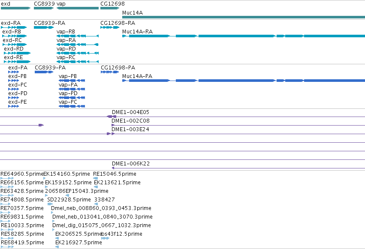Image resolution: width=365 pixels, height=249 pixels.
Task: Select the exd gene bar
Action: [x=15, y=8]
